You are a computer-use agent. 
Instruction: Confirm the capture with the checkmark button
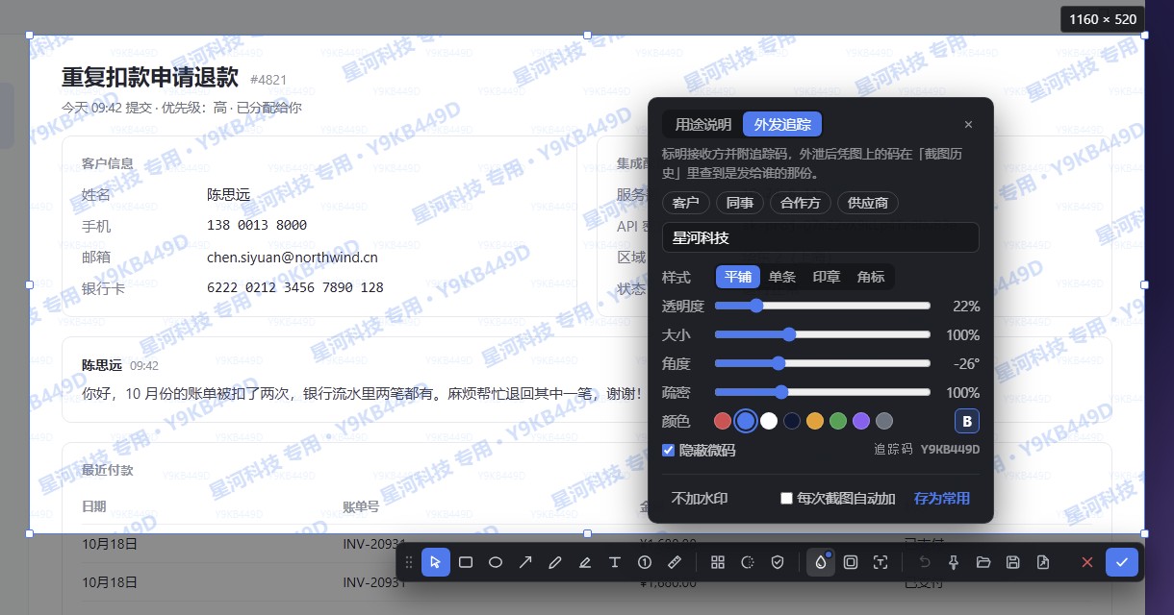1121,562
